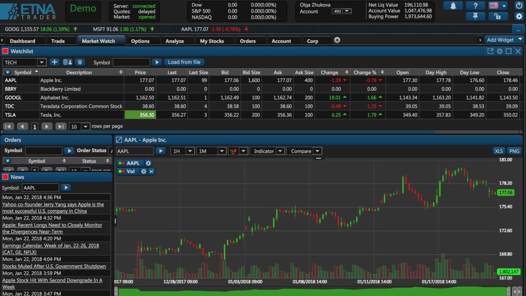
Task: Go to last page of Watchlist
Action: click(61, 126)
